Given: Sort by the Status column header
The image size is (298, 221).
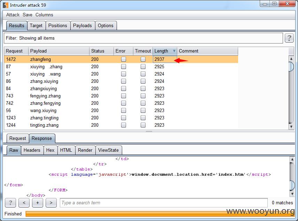Looking at the screenshot, I should pos(101,51).
